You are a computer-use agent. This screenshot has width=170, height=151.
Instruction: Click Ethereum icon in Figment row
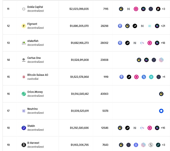click(120, 26)
